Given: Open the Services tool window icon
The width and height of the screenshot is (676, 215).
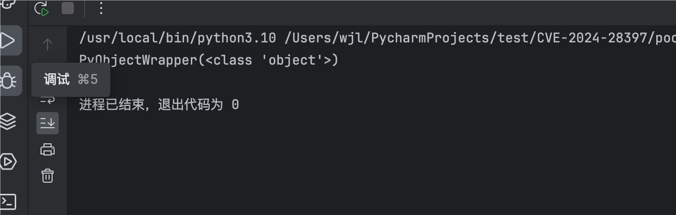Looking at the screenshot, I should point(8,162).
